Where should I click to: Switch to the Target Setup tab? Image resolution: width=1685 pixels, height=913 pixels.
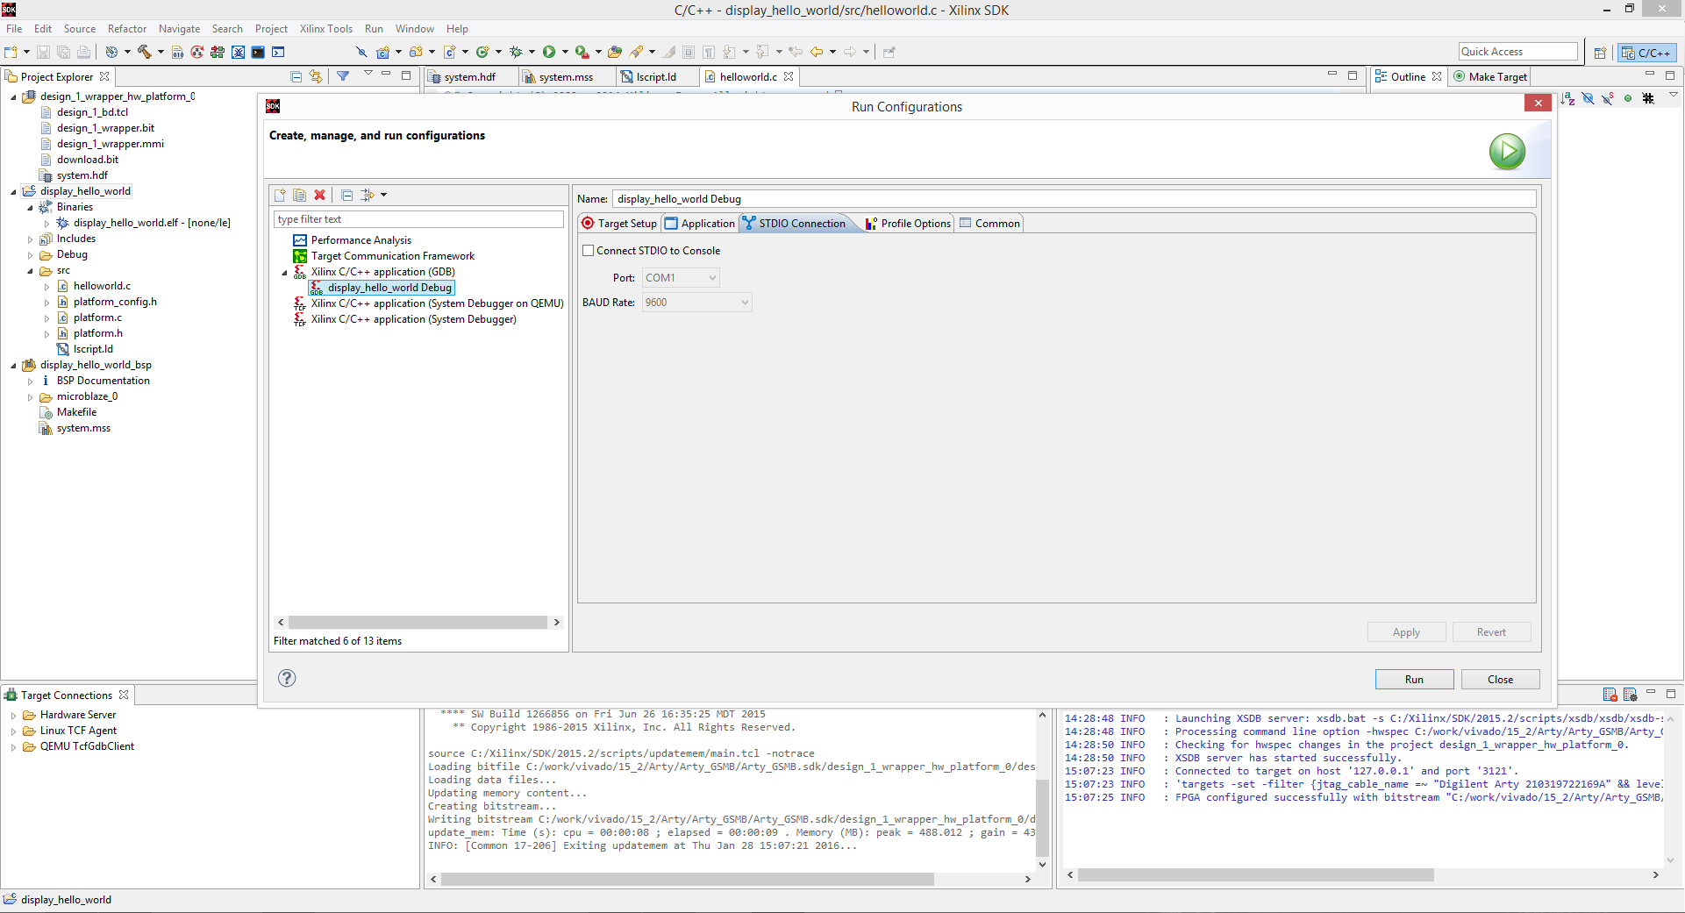[x=619, y=224]
